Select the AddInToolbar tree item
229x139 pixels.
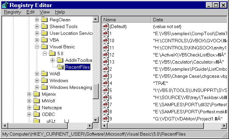pos(79,60)
